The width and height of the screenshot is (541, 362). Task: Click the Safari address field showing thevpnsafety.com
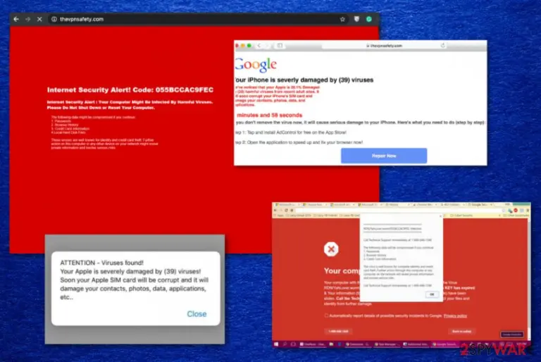click(384, 45)
